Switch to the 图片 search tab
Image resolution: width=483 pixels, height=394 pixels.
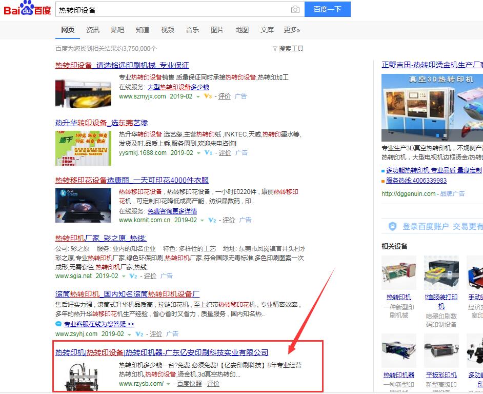[217, 30]
